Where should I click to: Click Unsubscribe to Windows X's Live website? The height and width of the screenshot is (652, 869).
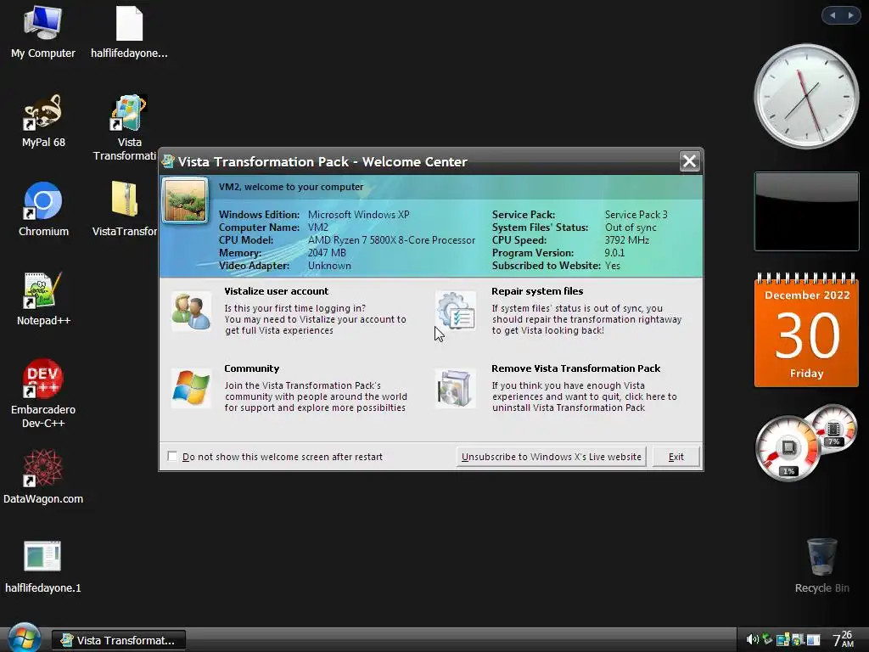(551, 457)
